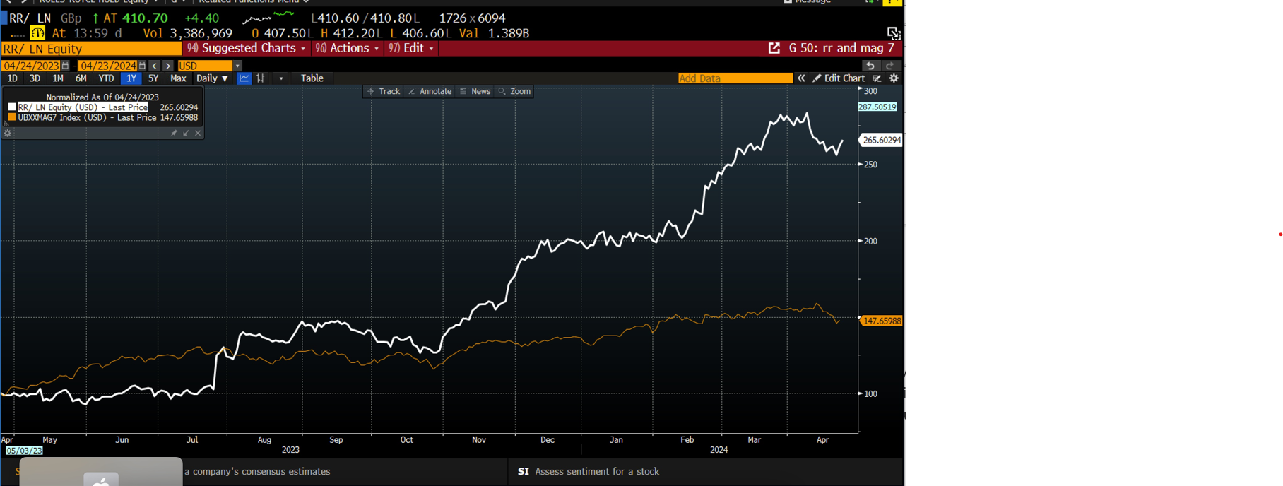1283x486 pixels.
Task: Toggle Annotate mode on the chart
Action: 430,91
